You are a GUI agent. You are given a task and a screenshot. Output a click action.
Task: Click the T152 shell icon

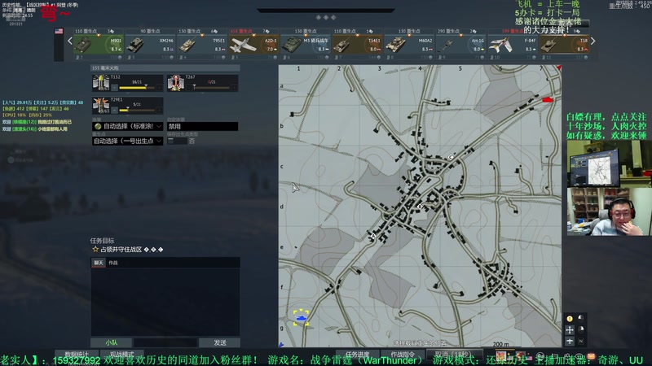101,83
